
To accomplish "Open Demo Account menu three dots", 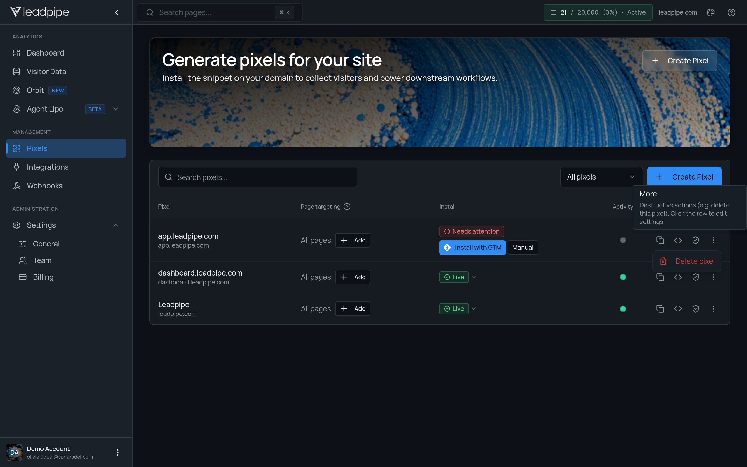I will coord(117,452).
